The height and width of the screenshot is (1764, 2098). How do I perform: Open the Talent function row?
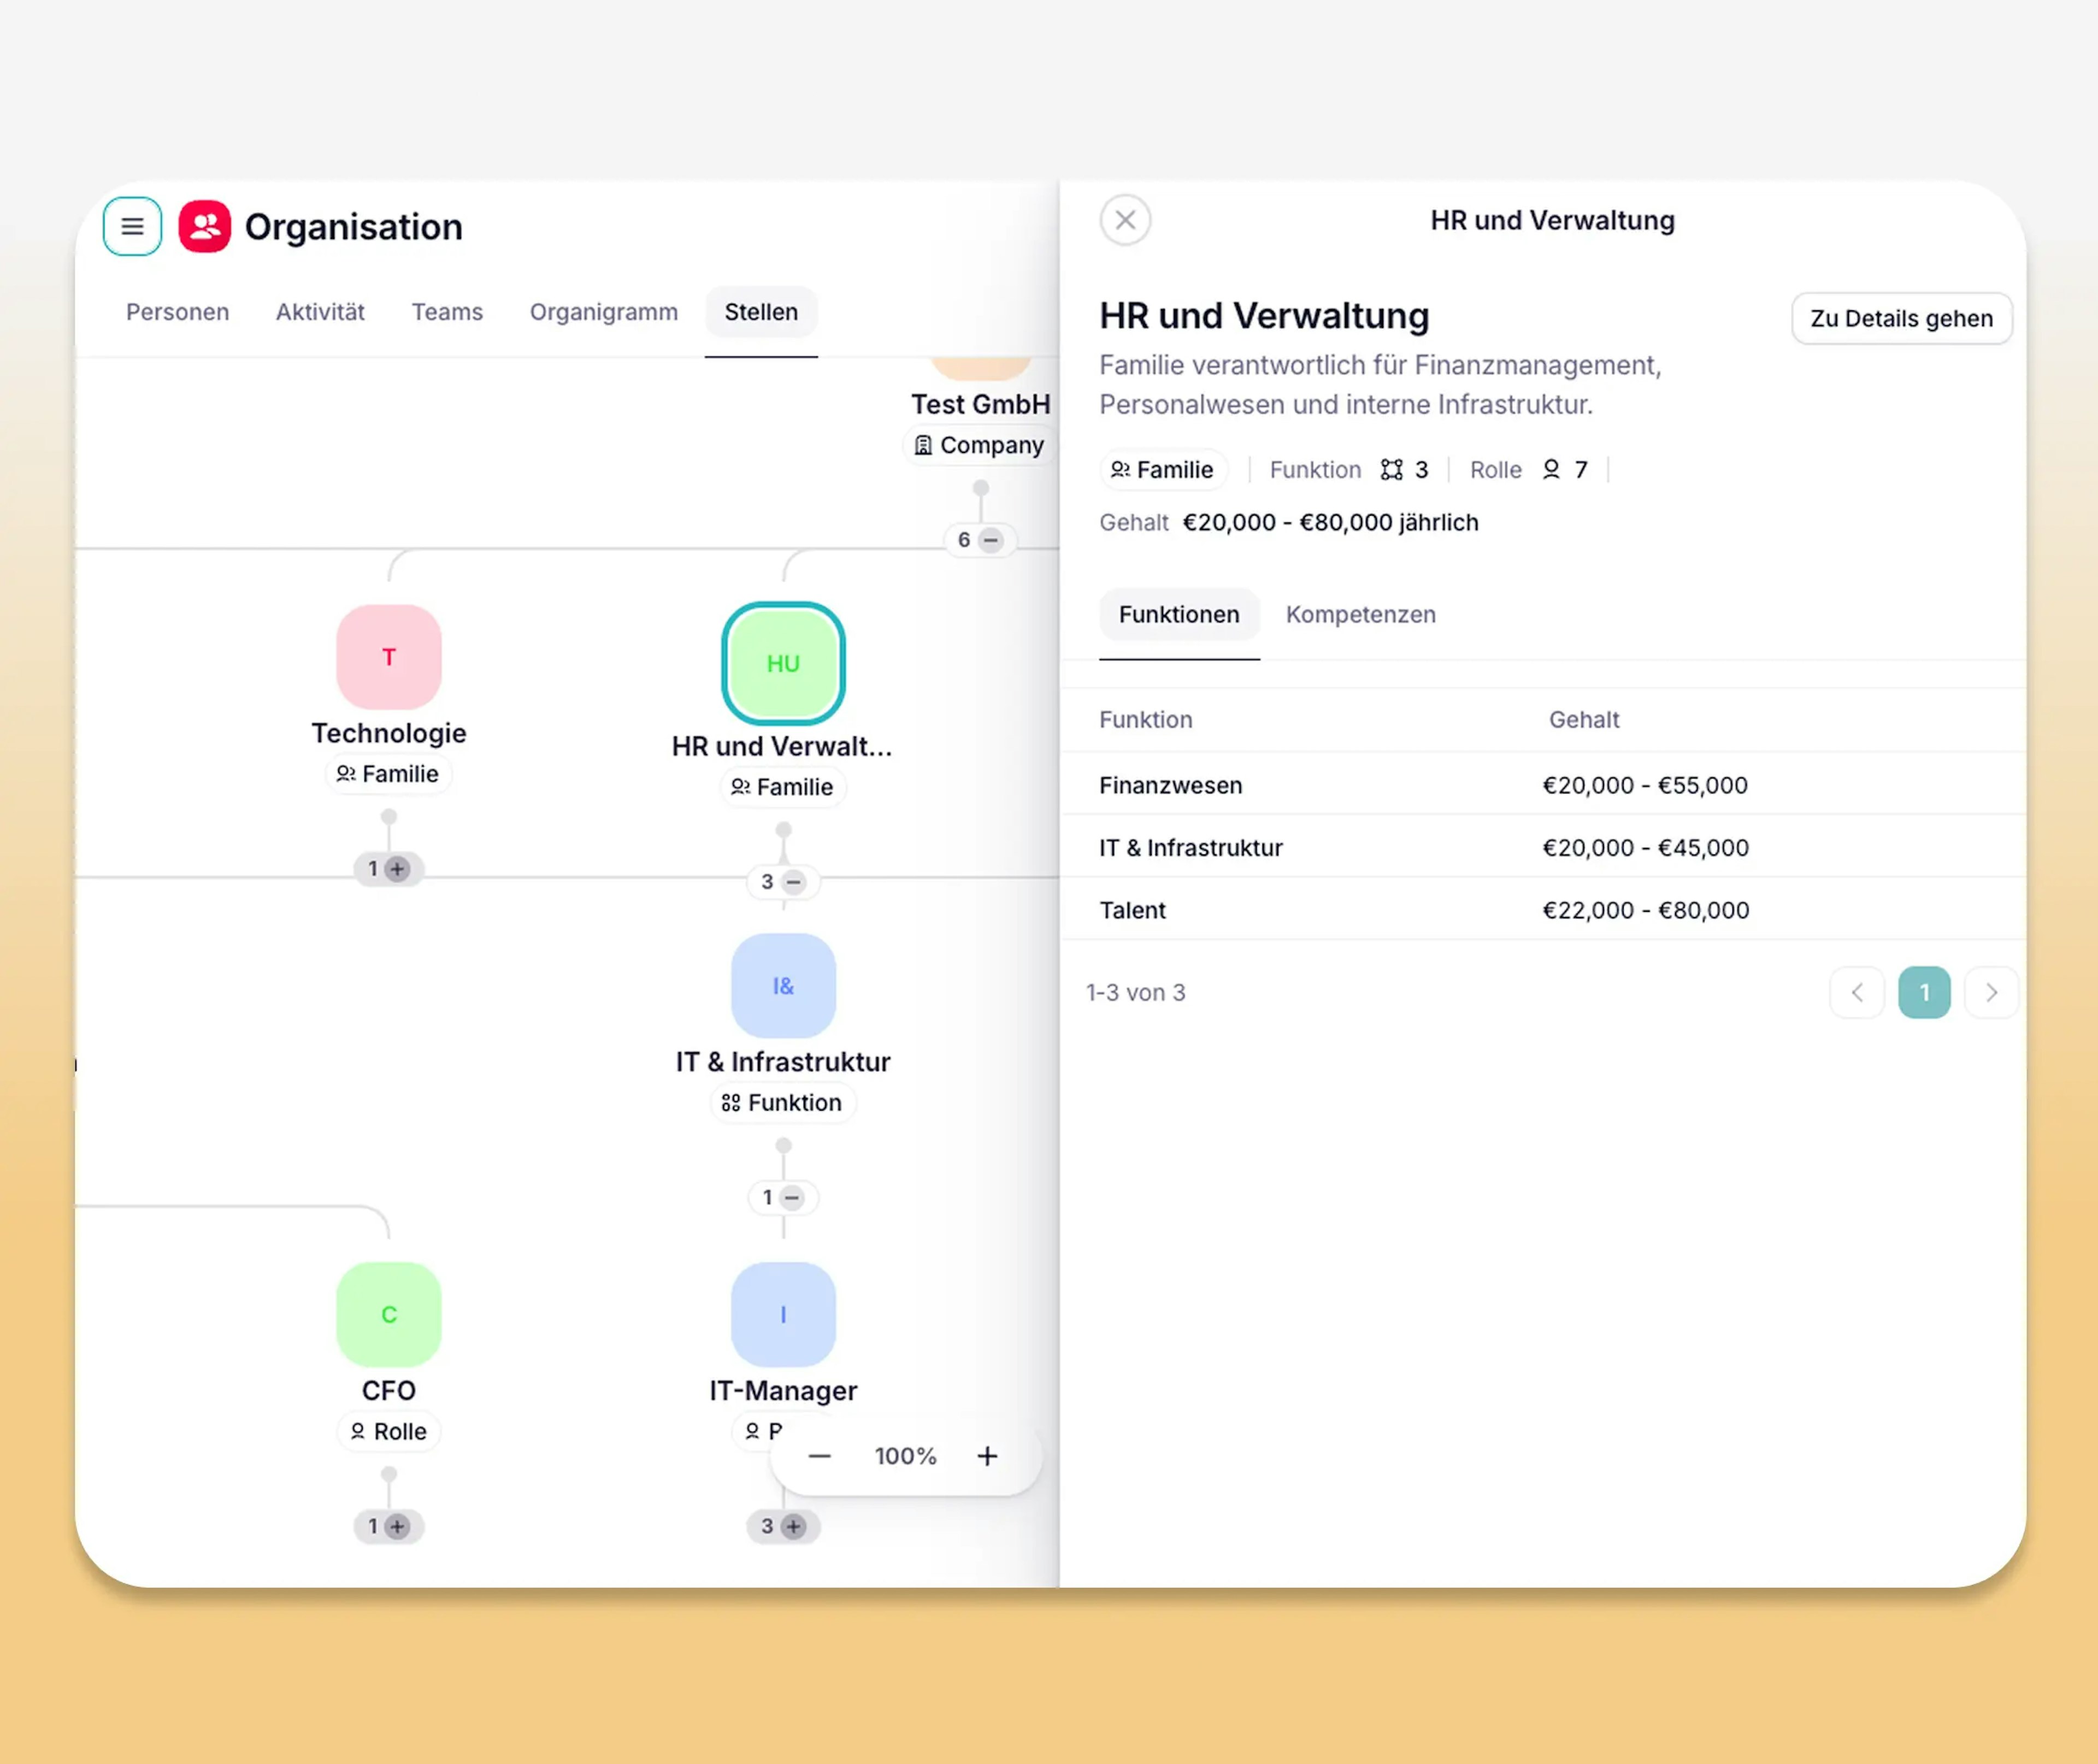[1133, 910]
